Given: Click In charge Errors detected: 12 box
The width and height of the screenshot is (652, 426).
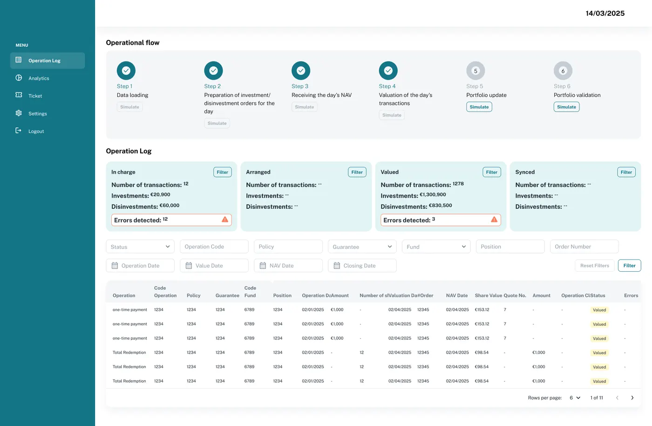Looking at the screenshot, I should click(171, 220).
